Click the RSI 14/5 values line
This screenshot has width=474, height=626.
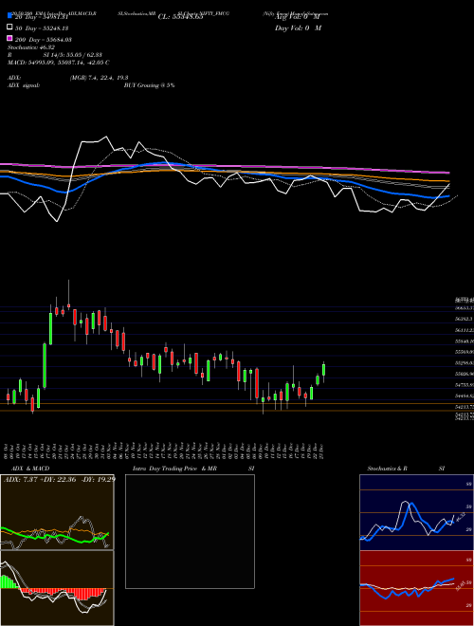(55, 55)
